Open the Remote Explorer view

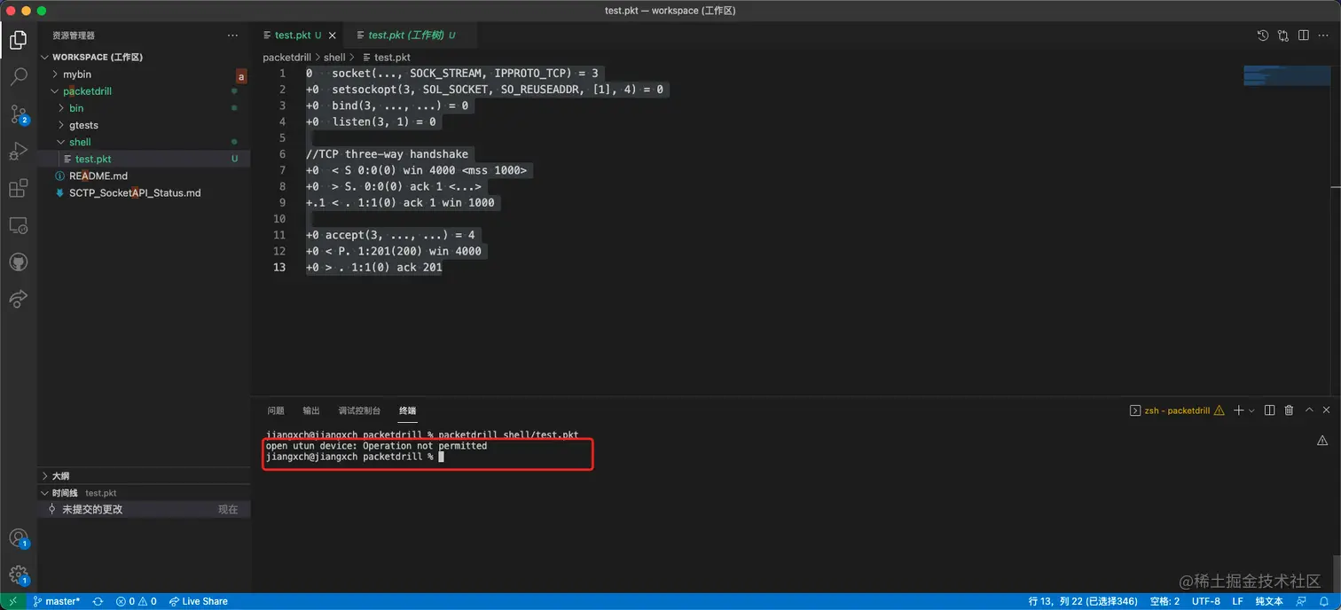coord(18,225)
